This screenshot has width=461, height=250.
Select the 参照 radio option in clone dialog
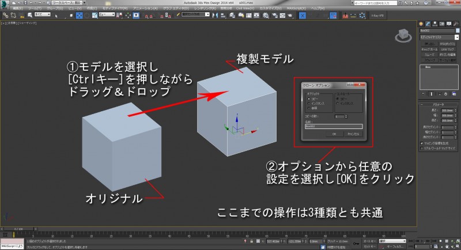(x=308, y=107)
